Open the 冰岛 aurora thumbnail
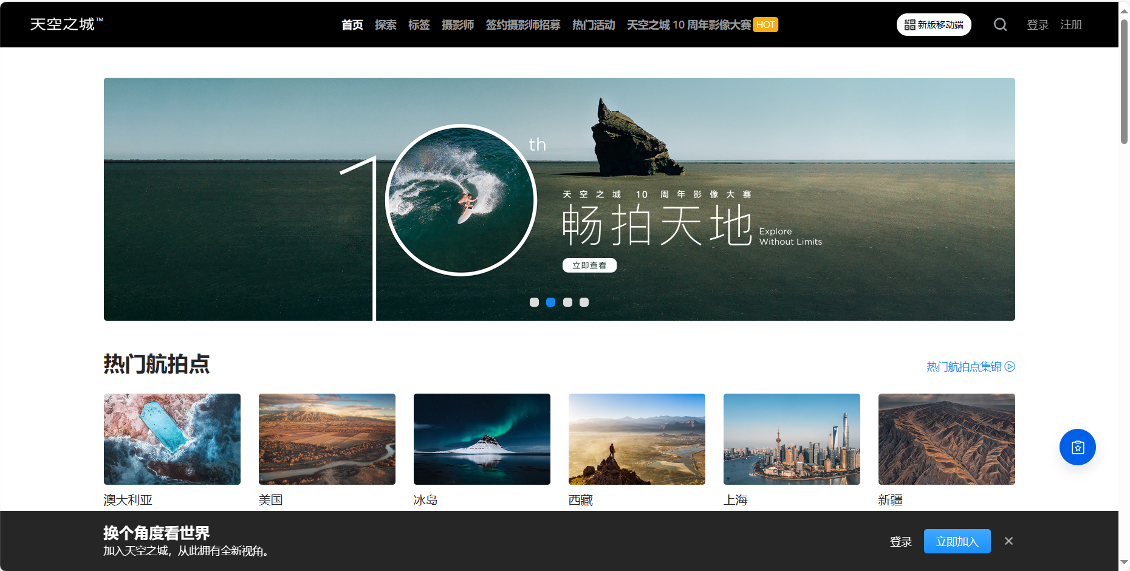The image size is (1130, 571). tap(482, 439)
